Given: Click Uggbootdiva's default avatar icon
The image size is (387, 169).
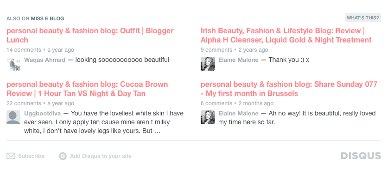Looking at the screenshot, I should (13, 117).
